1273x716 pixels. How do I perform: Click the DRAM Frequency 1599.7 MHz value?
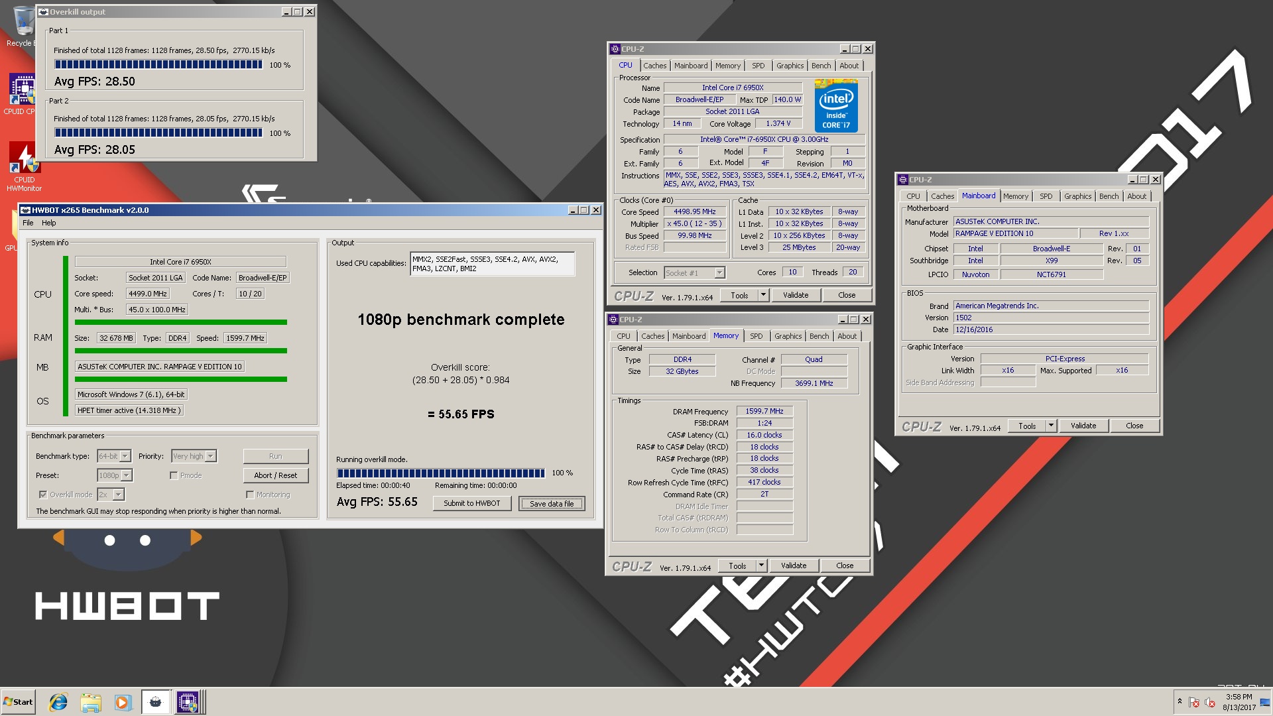click(x=764, y=411)
